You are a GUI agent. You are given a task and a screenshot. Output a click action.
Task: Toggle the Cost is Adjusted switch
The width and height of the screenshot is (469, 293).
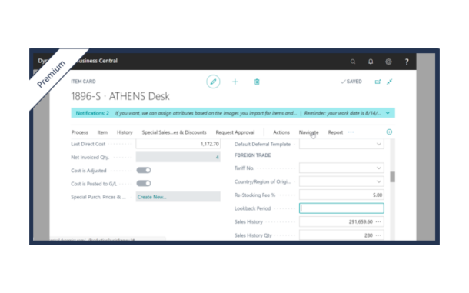point(144,170)
